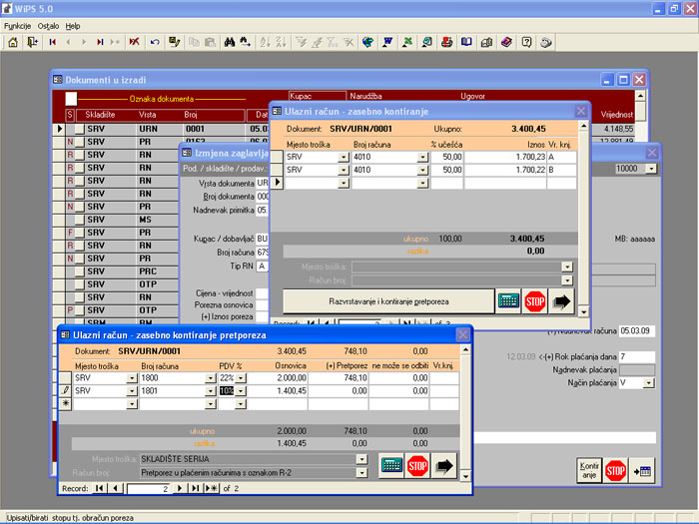Click the Rok plaćanja dana input field
The image size is (699, 524).
637,357
